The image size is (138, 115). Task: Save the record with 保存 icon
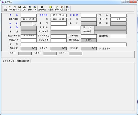(20, 8)
